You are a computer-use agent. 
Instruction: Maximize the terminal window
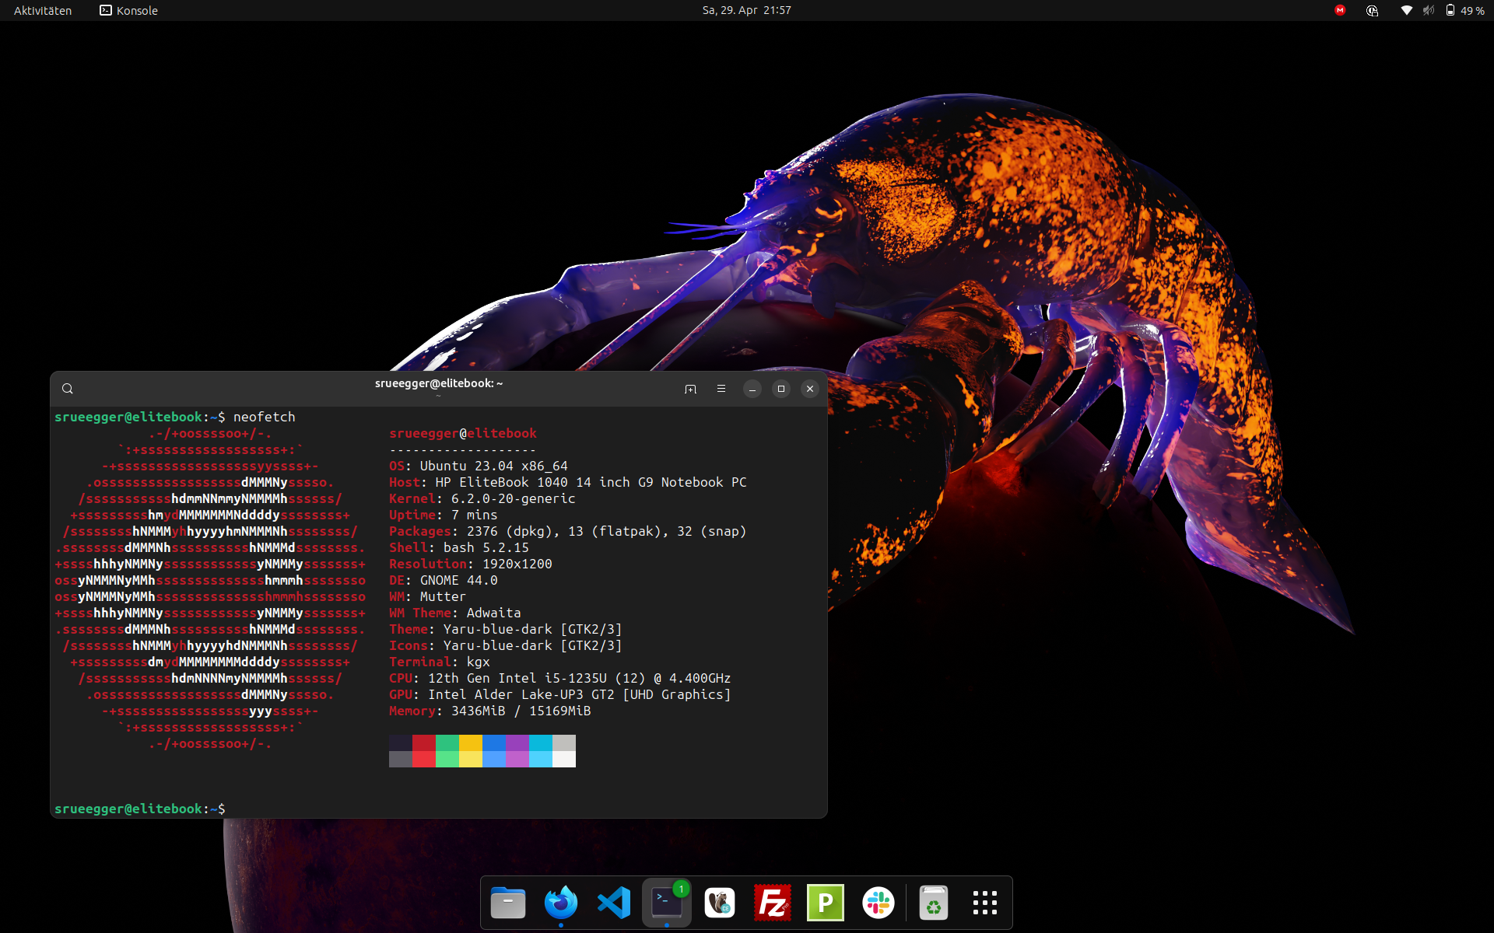(x=781, y=389)
